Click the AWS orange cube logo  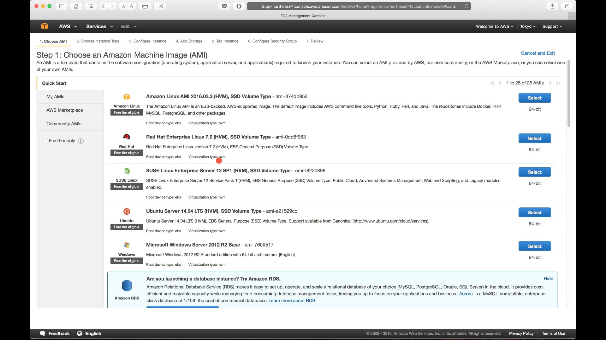45,26
